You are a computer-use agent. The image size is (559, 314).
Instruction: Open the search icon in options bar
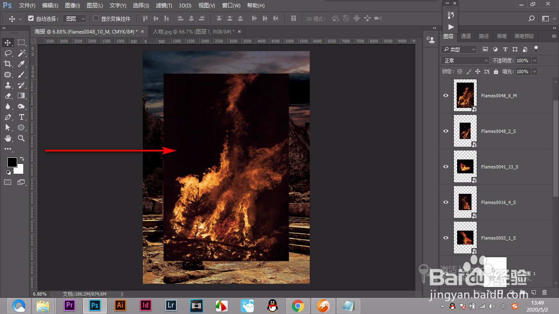[532, 19]
